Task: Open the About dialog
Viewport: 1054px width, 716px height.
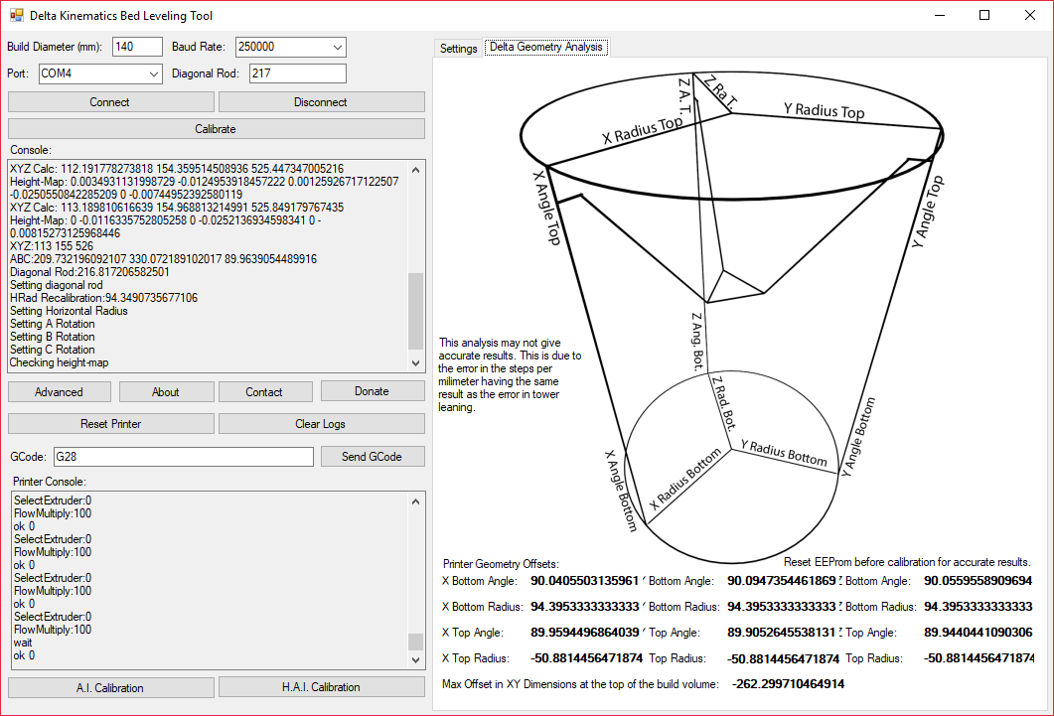Action: point(166,391)
